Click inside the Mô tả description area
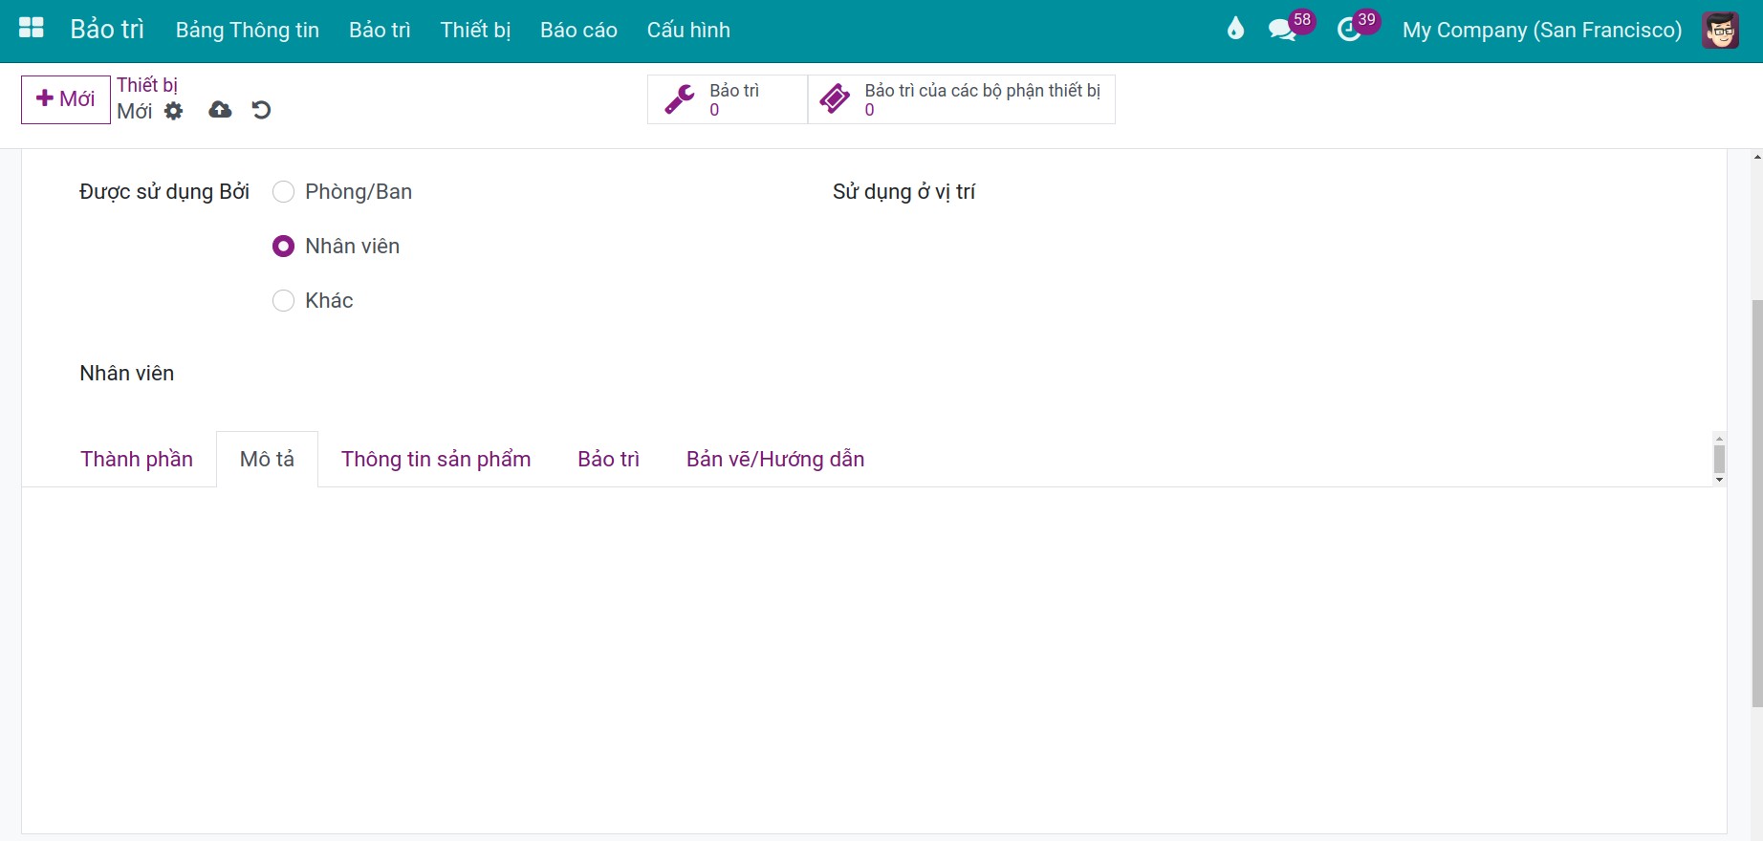Image resolution: width=1763 pixels, height=841 pixels. (874, 659)
